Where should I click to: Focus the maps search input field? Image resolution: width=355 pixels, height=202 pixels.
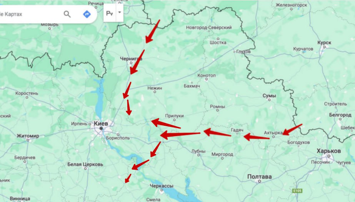tap(30, 14)
